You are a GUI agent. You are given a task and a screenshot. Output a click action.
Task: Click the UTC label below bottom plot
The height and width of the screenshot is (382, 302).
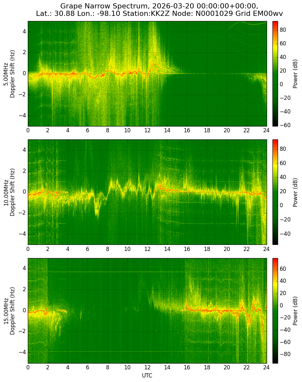point(147,376)
